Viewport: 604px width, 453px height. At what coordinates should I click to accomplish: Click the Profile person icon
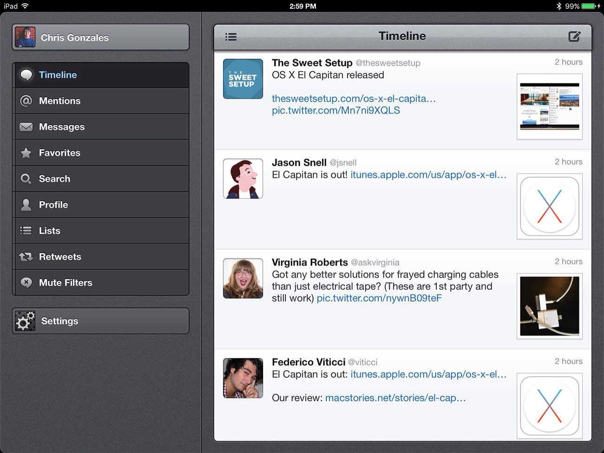point(26,205)
